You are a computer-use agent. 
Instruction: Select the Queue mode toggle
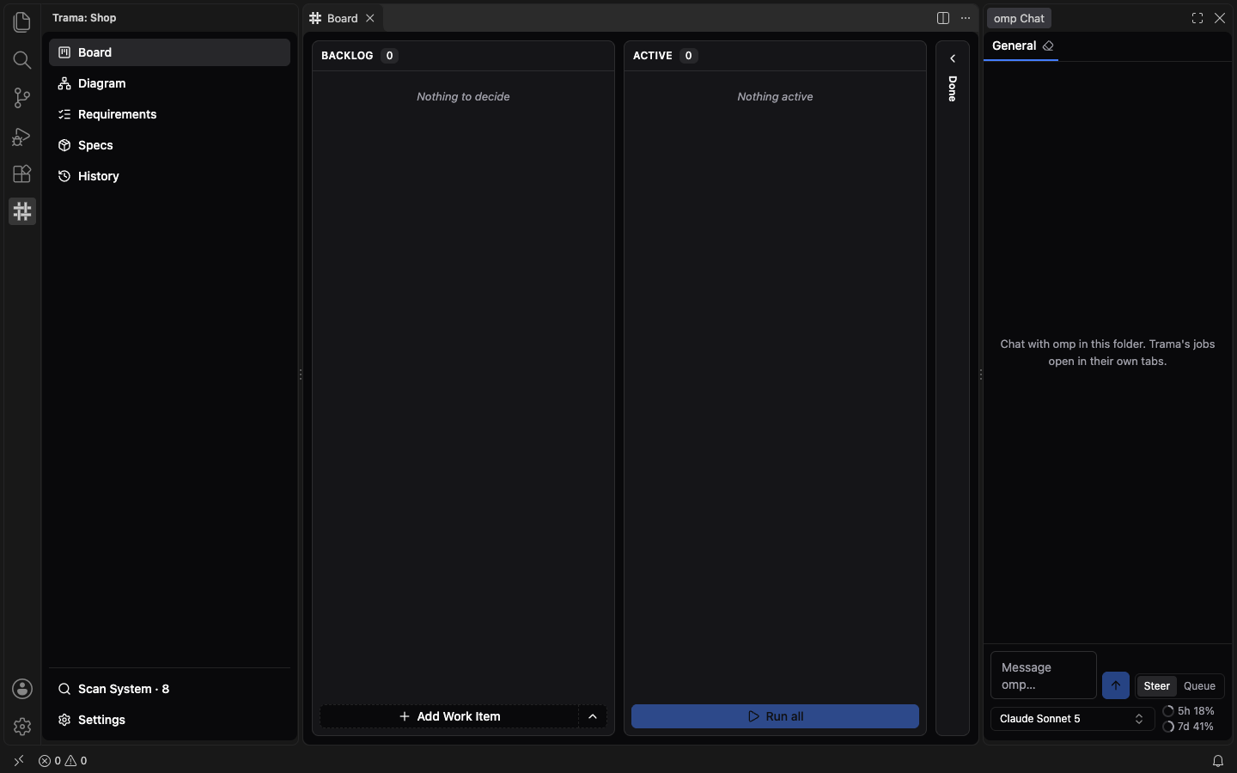1199,686
